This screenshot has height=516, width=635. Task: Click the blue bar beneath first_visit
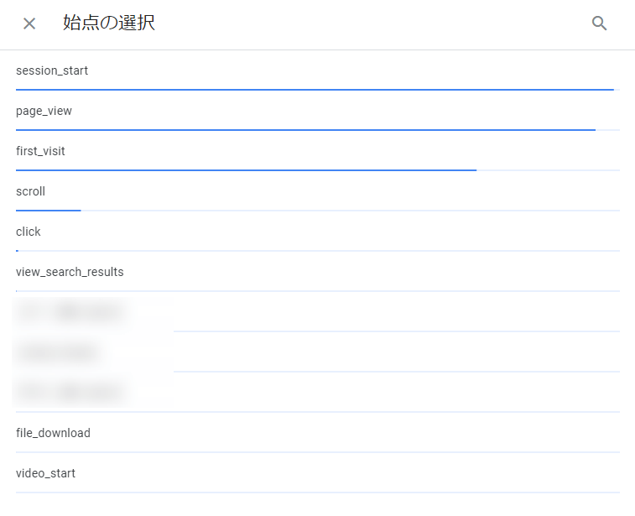(x=246, y=170)
